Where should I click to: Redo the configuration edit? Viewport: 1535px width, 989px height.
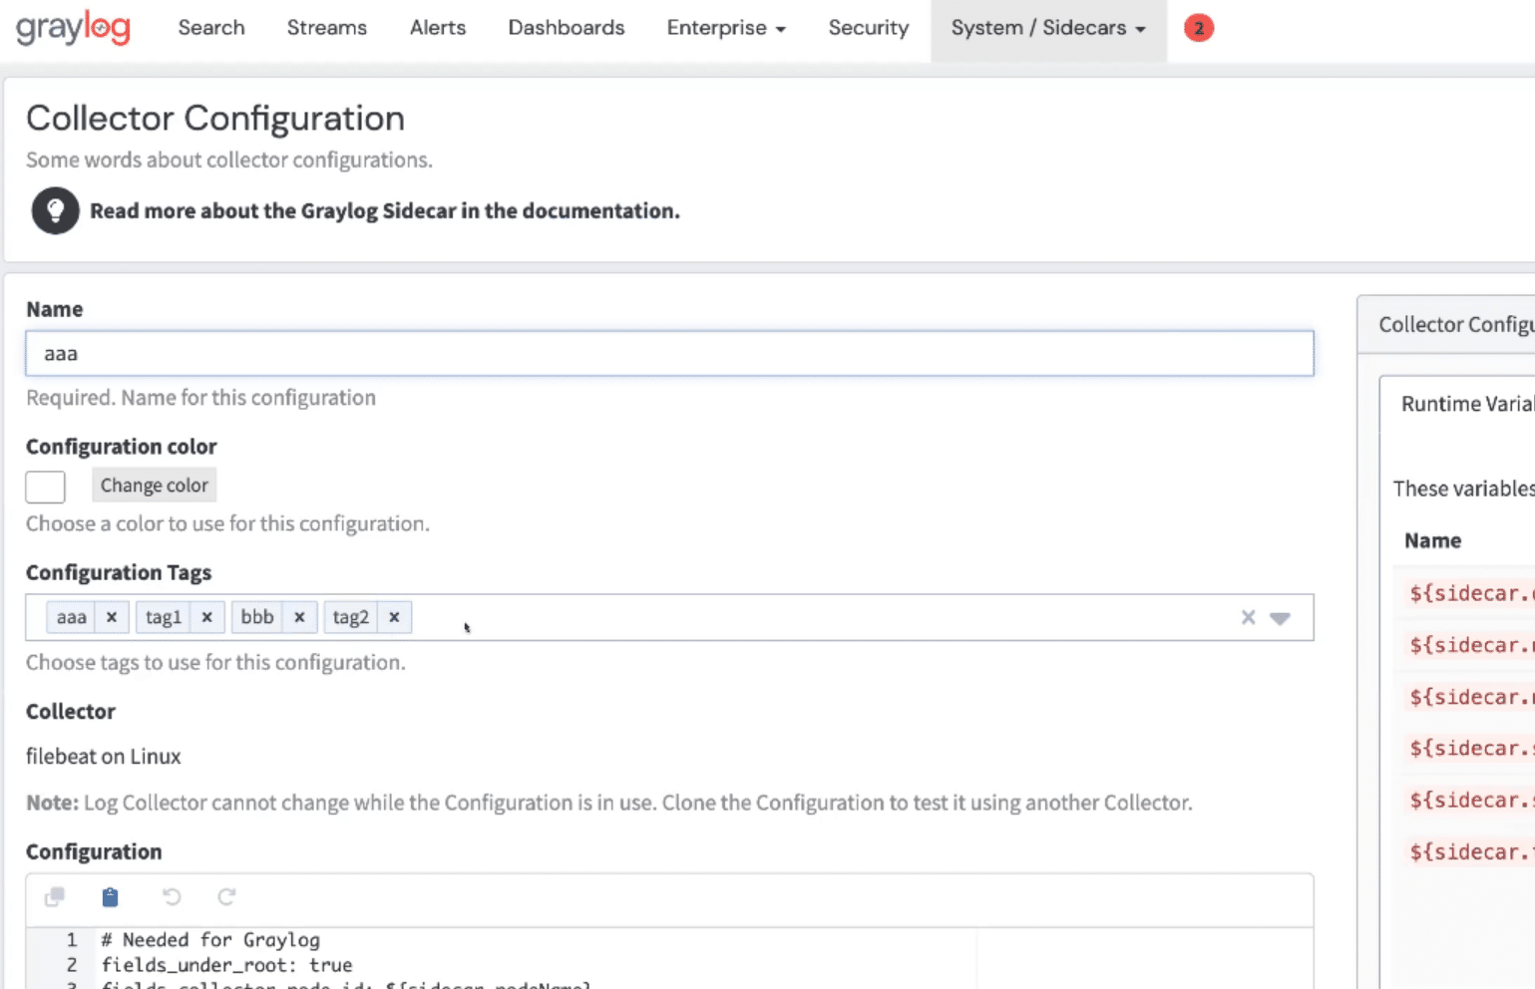click(x=226, y=897)
